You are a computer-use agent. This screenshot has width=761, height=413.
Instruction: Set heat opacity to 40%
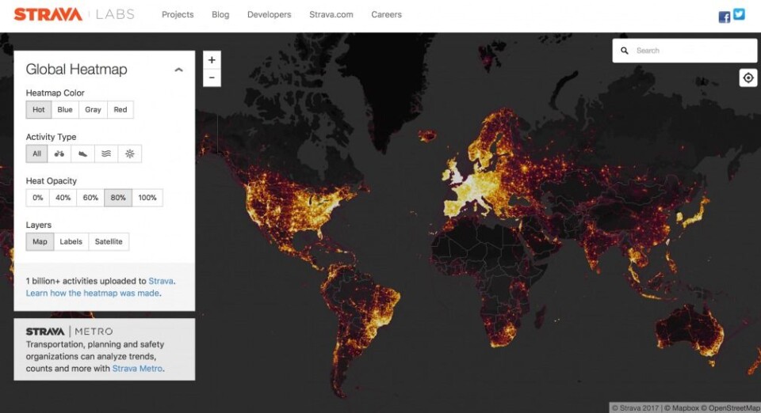(x=63, y=198)
